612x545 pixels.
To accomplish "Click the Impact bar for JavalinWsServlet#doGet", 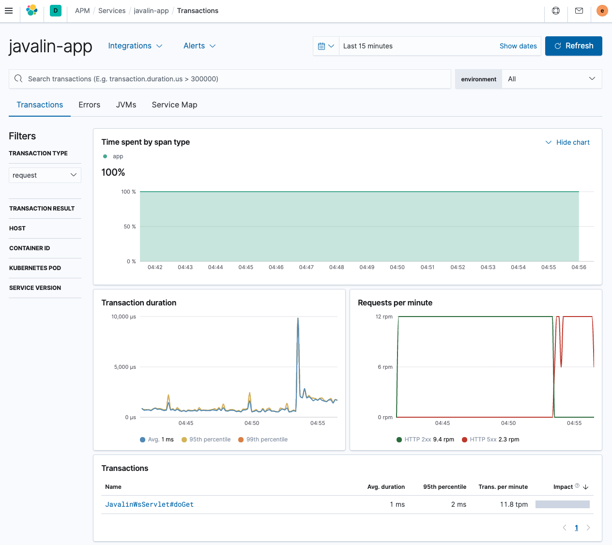I will pos(563,504).
